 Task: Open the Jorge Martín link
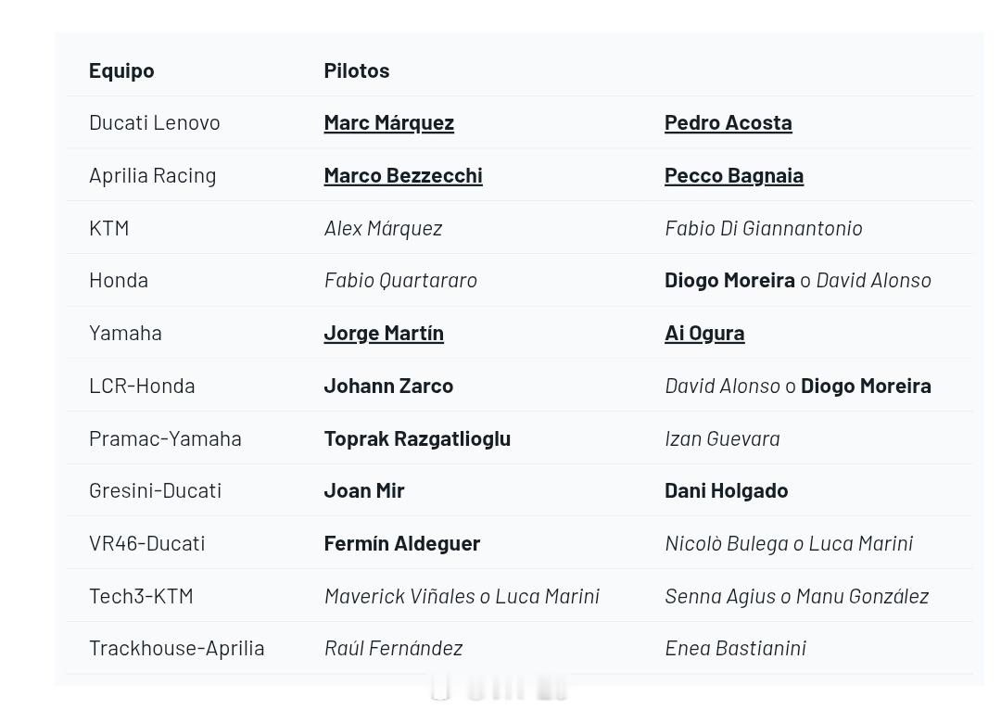tap(384, 334)
